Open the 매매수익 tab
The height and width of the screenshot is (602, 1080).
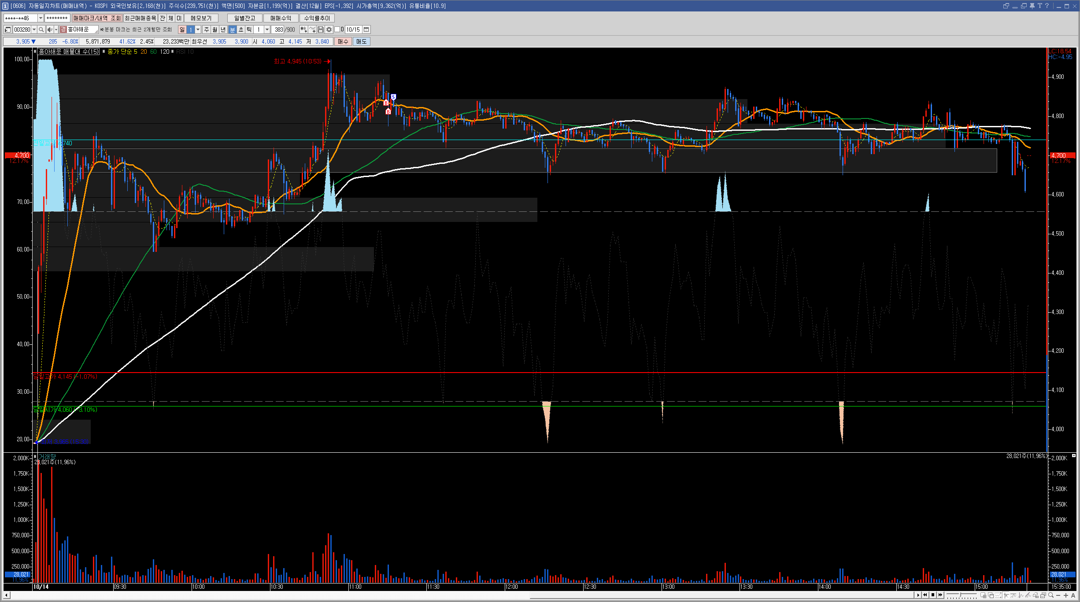coord(281,18)
